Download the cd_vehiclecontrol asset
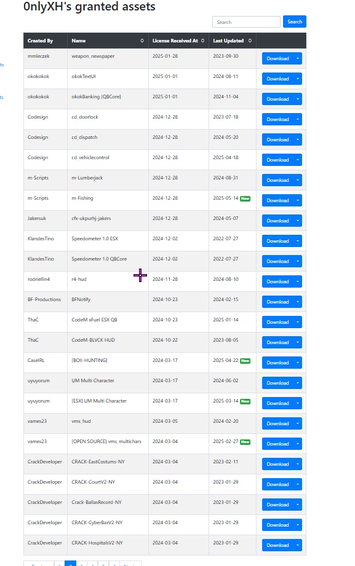The height and width of the screenshot is (566, 355). (x=277, y=160)
